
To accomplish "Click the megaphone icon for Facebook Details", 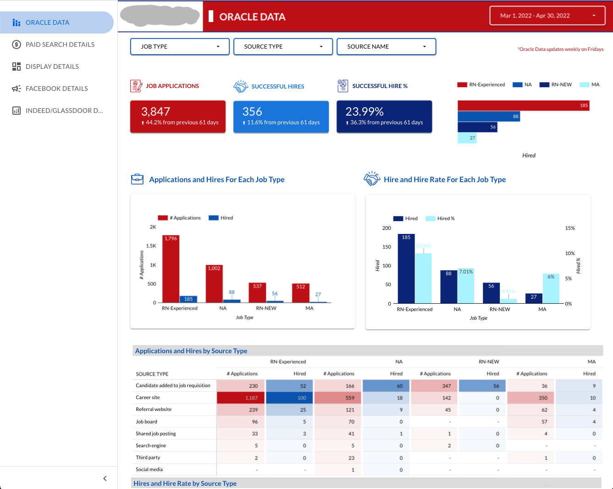I will pyautogui.click(x=16, y=88).
